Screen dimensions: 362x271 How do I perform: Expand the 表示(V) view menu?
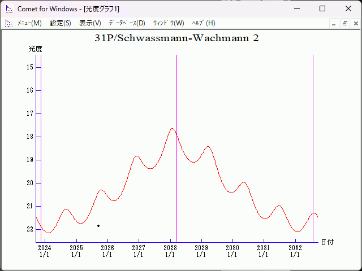90,23
